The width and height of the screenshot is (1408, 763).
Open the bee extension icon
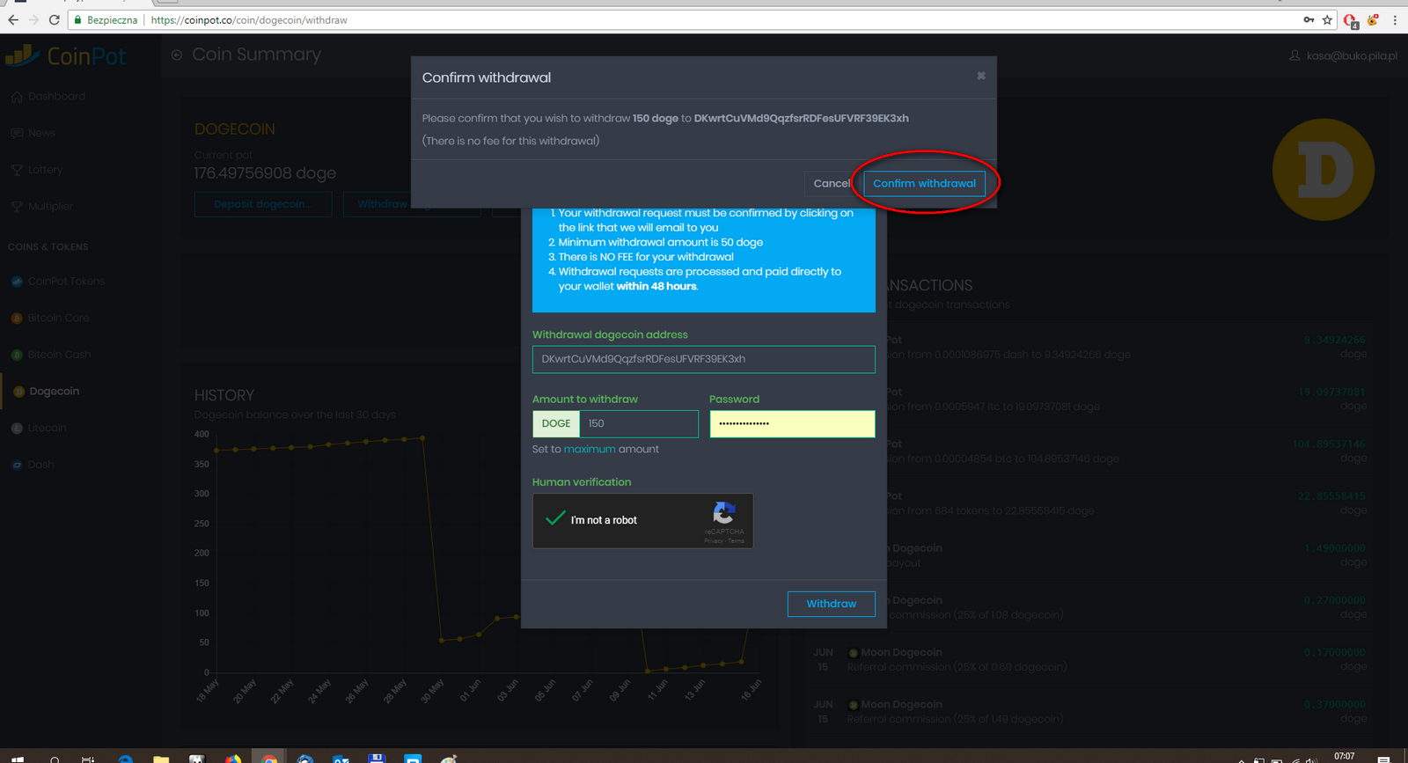coord(1373,19)
